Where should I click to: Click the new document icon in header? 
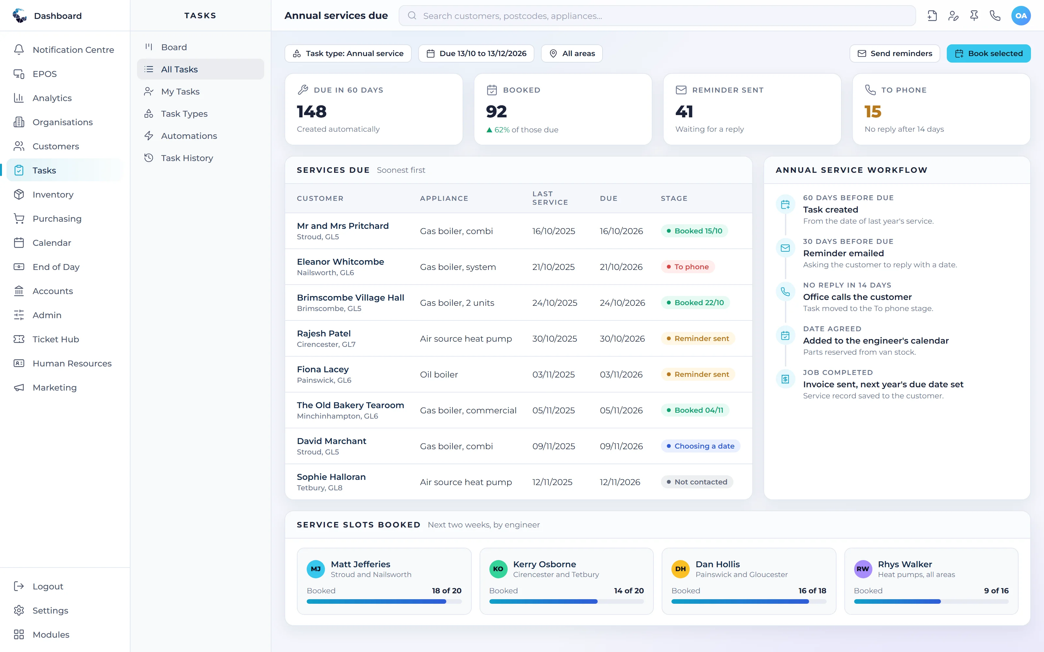pyautogui.click(x=932, y=16)
